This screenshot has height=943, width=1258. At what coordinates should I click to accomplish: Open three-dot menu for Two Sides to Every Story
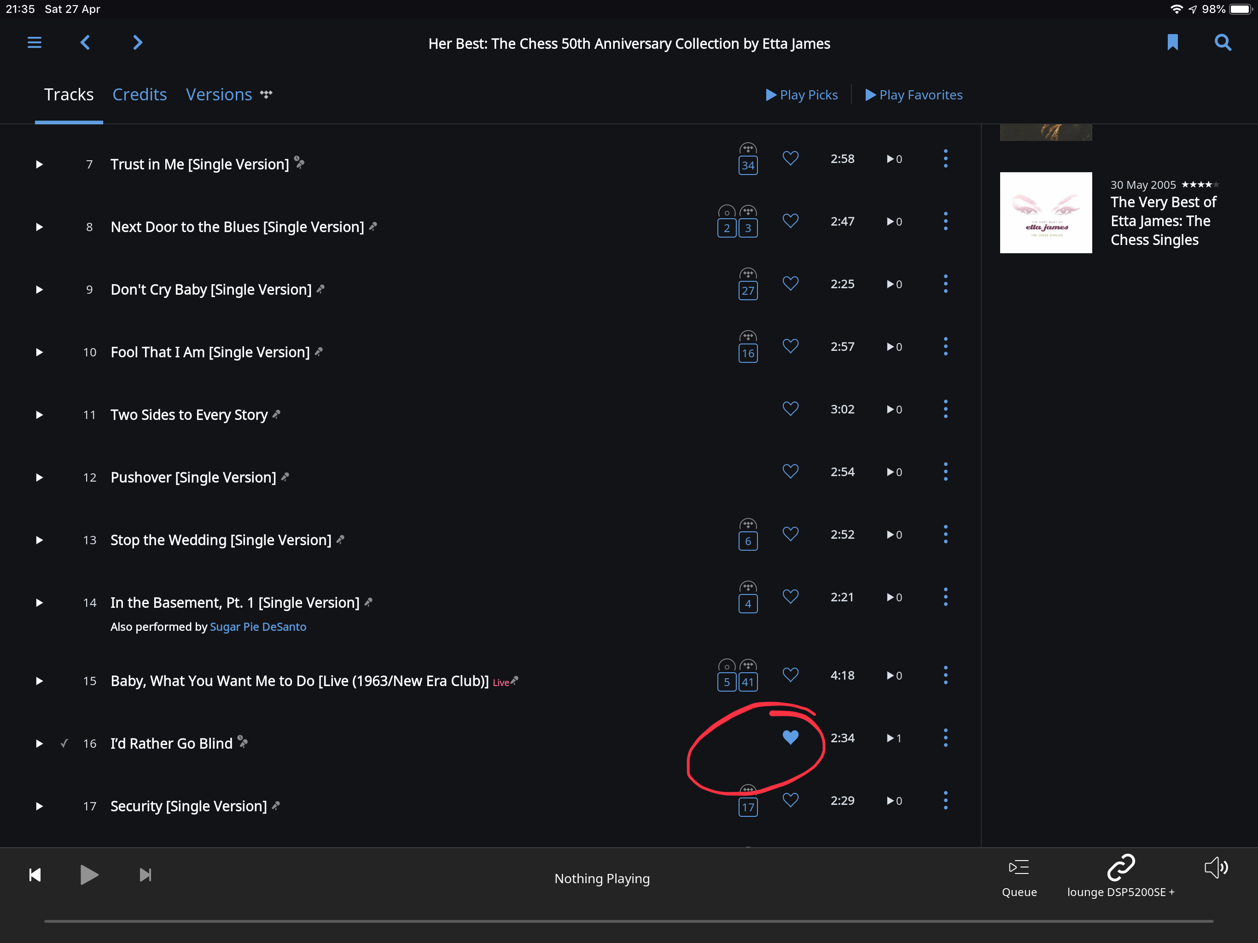click(x=946, y=409)
